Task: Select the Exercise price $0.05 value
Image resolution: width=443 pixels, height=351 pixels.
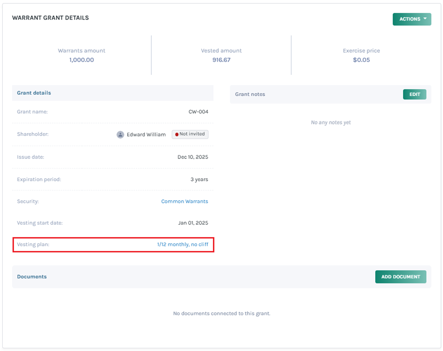Action: (x=361, y=59)
